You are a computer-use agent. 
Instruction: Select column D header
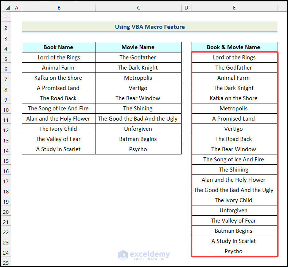(x=186, y=8)
